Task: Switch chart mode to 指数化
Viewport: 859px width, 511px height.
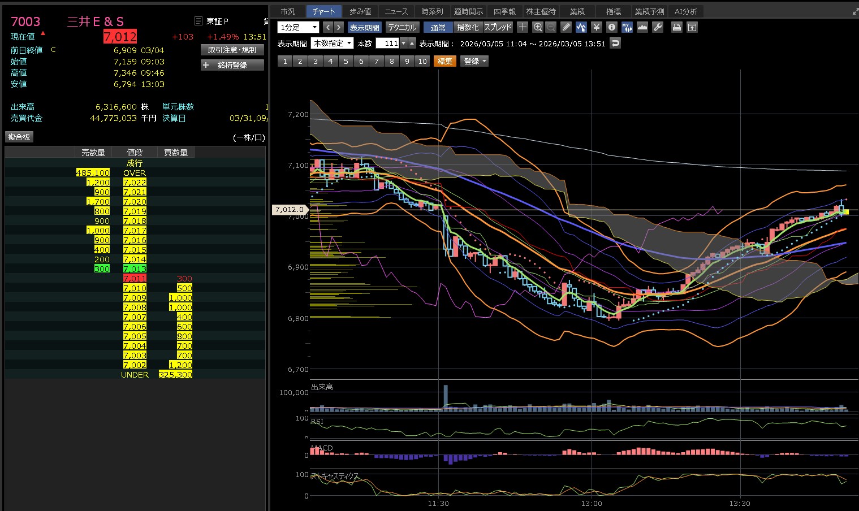Action: pos(467,27)
